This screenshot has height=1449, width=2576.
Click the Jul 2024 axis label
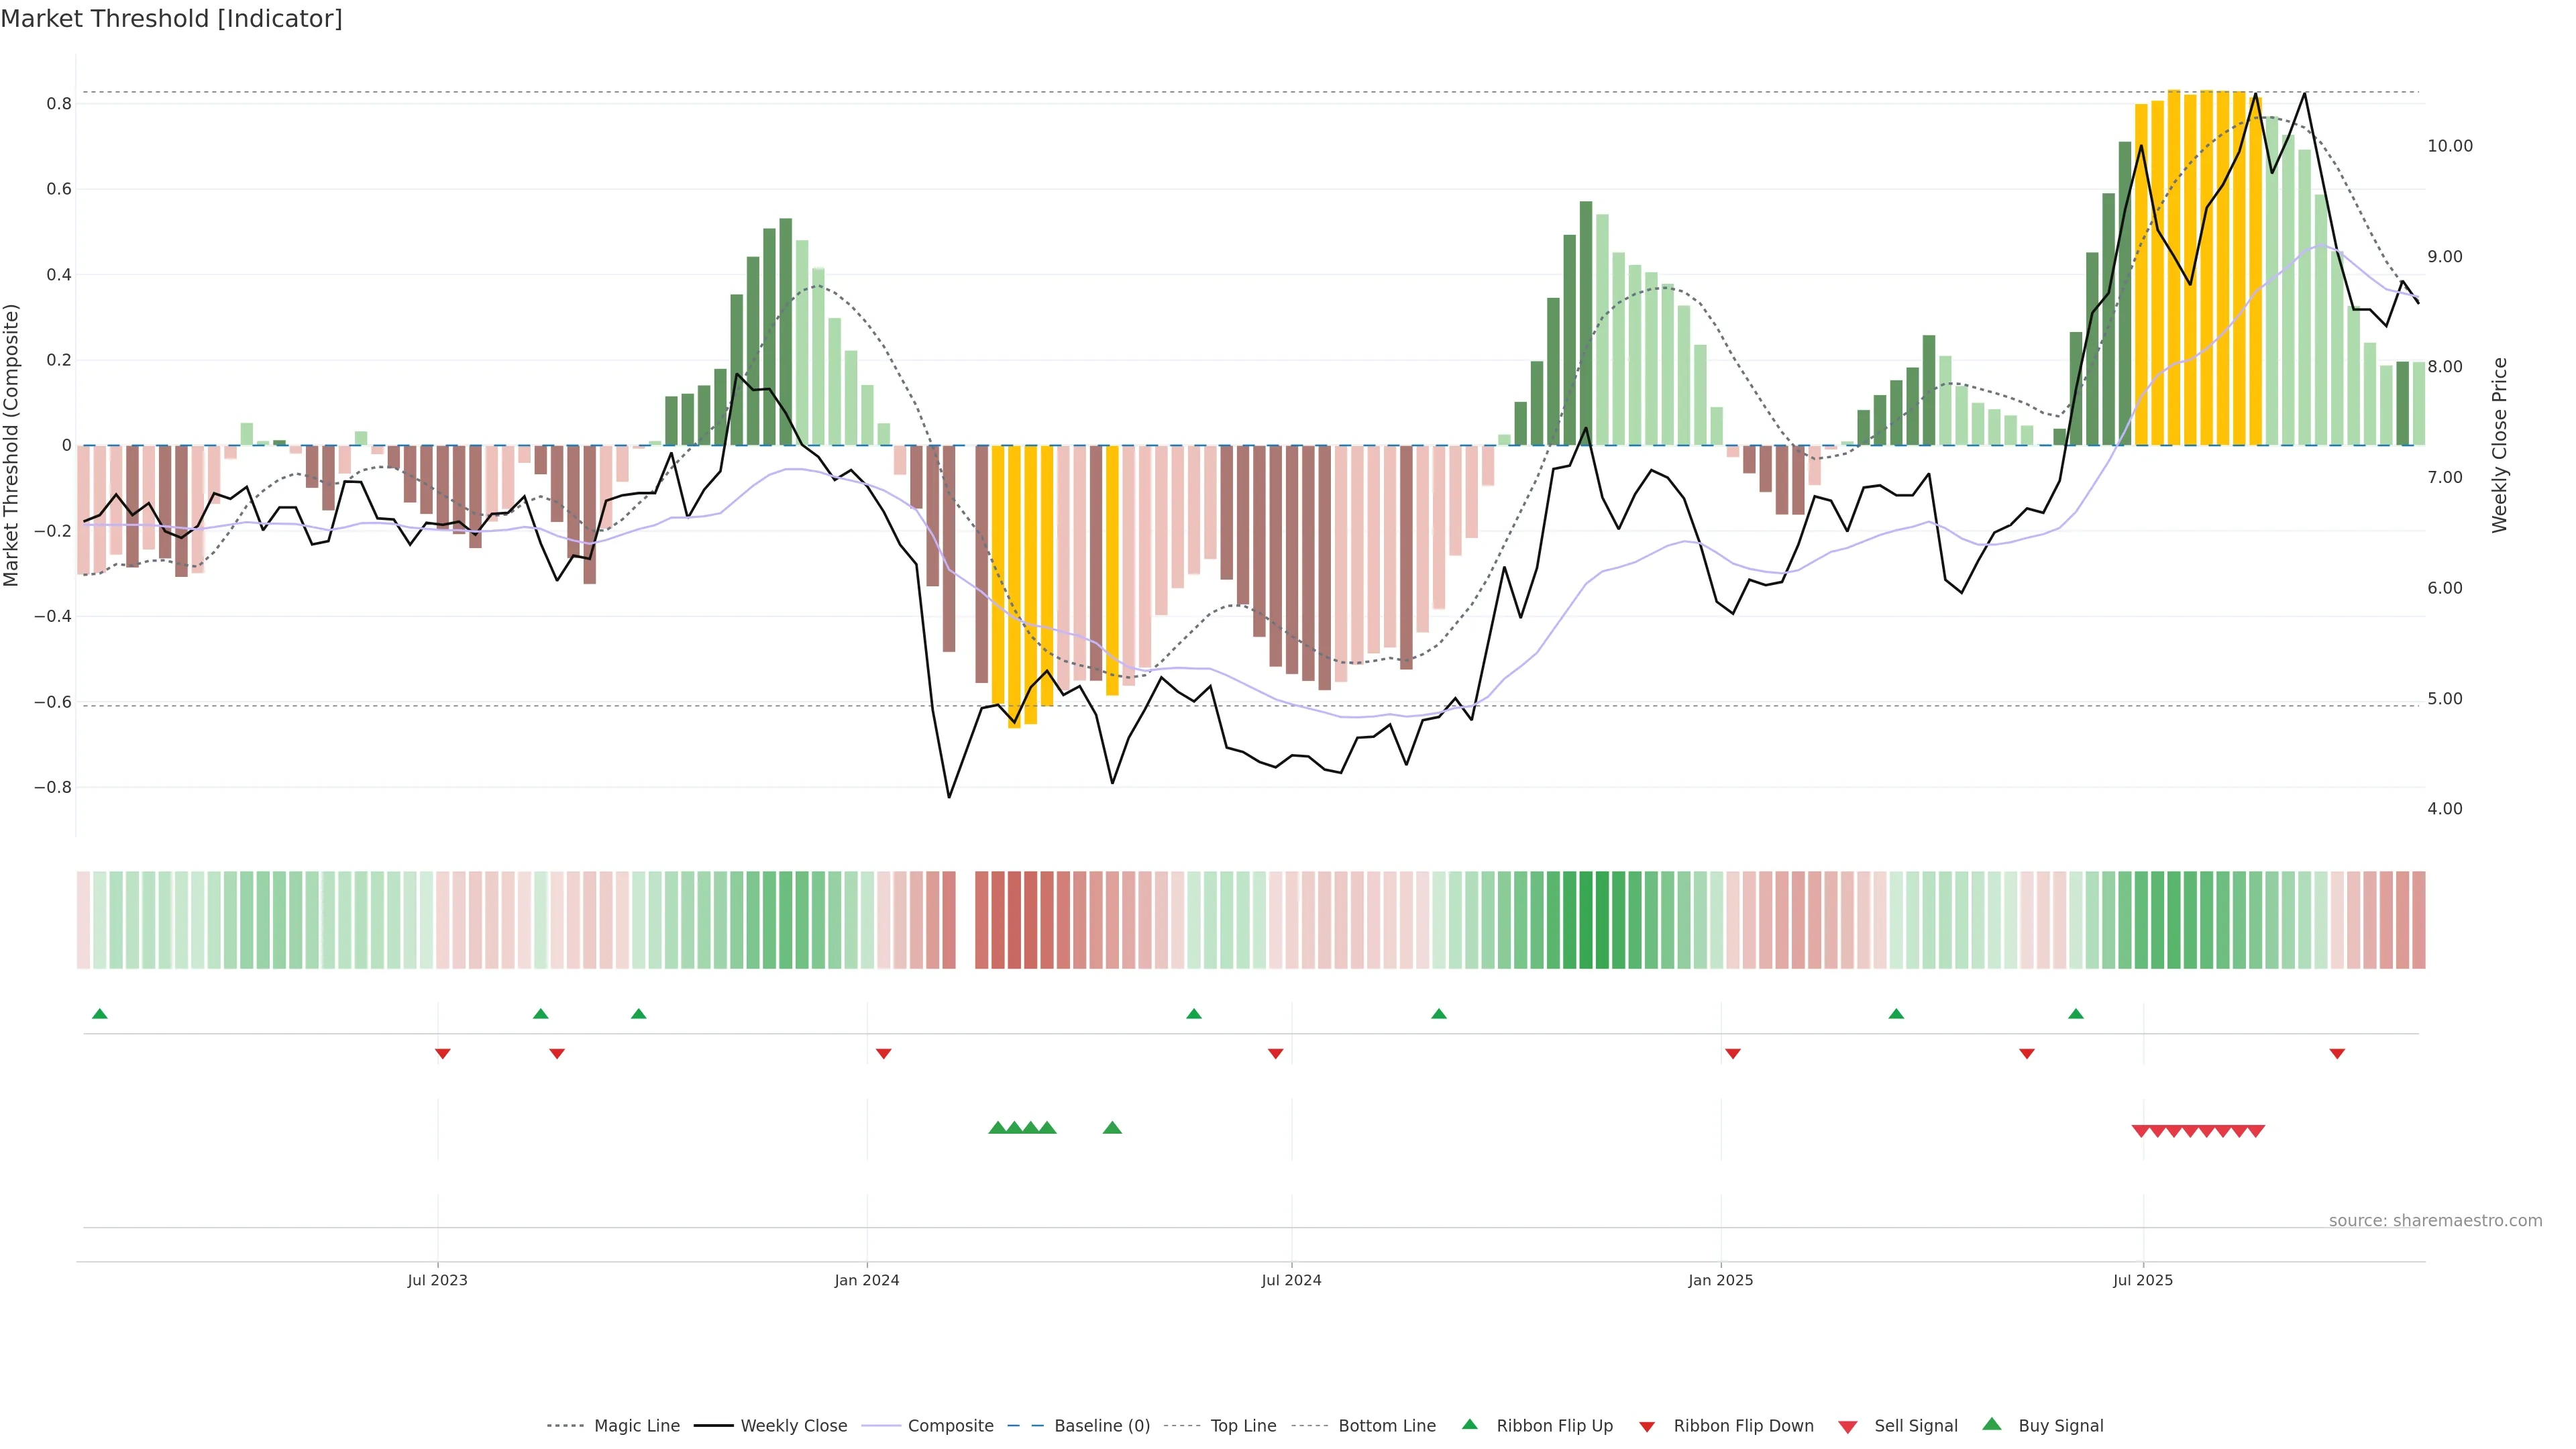click(x=1291, y=1280)
